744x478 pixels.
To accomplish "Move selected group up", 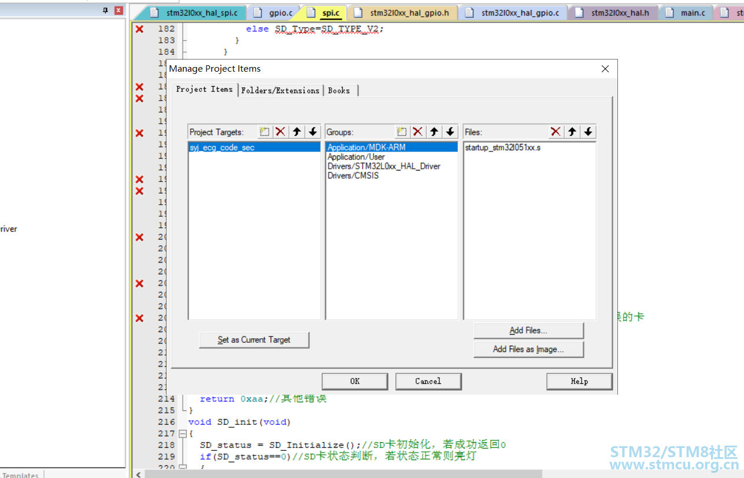I will coord(434,132).
